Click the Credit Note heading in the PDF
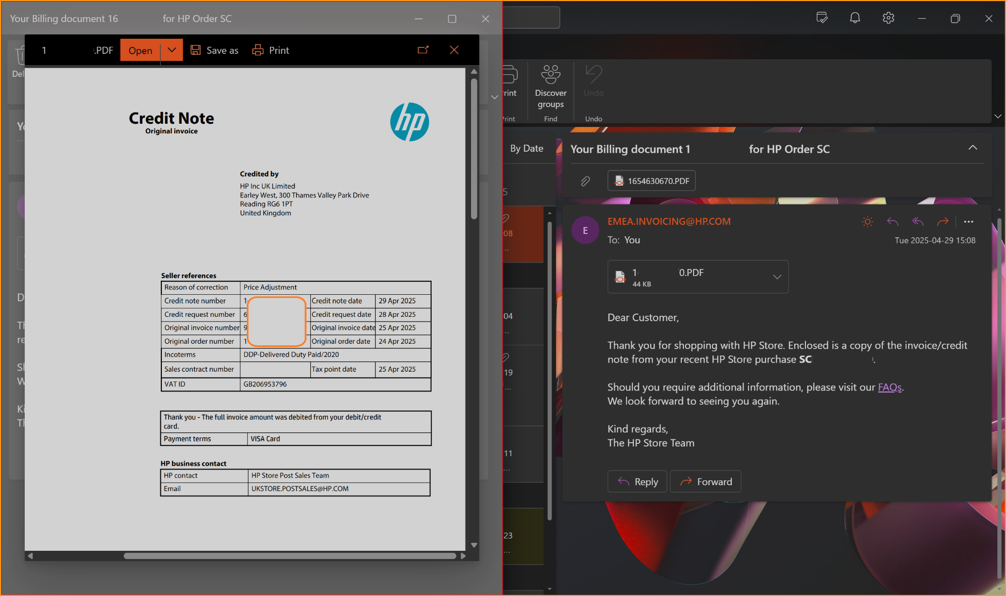This screenshot has width=1006, height=596. (172, 118)
